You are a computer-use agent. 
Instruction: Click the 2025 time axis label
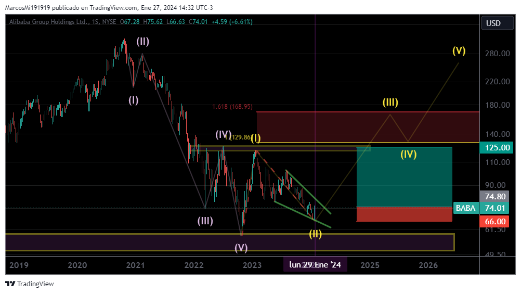pyautogui.click(x=370, y=265)
